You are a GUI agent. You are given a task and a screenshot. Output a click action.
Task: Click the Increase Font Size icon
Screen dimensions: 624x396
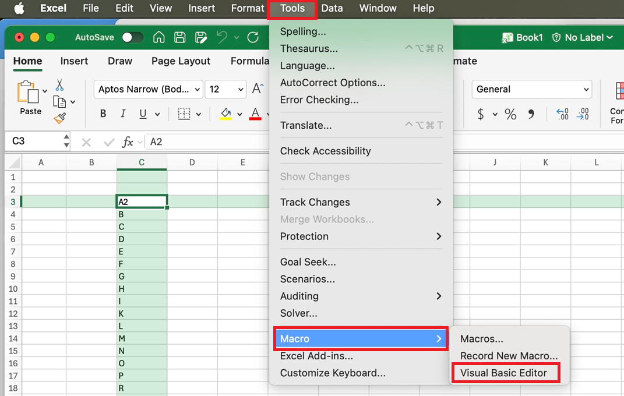click(258, 89)
